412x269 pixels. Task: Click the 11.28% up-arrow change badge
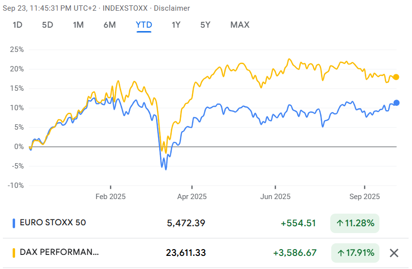click(355, 223)
